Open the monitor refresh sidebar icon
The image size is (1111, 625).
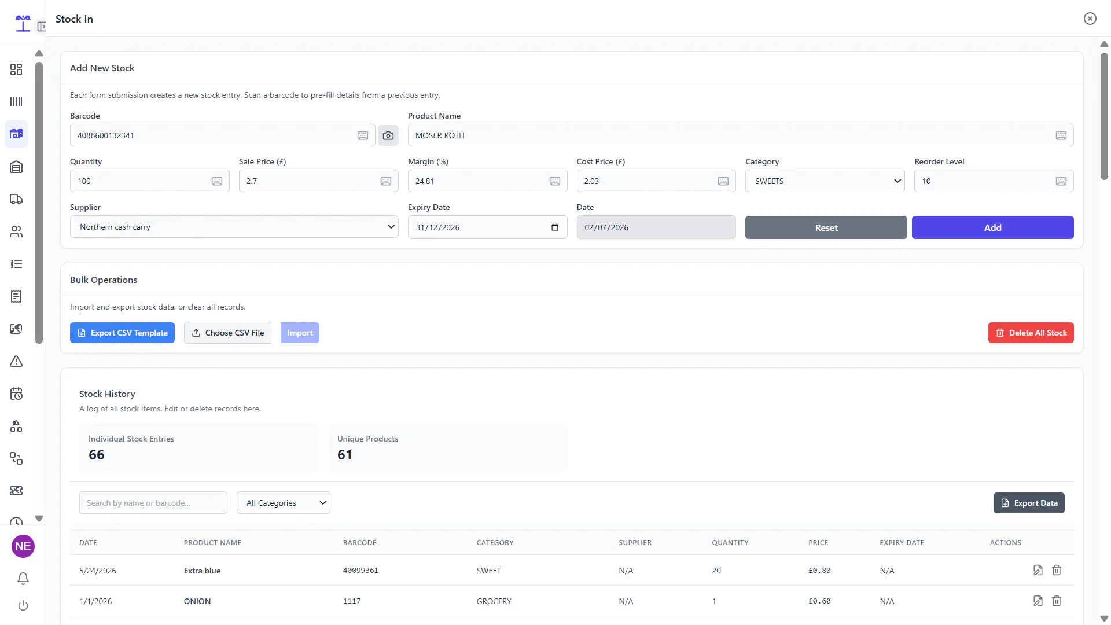tap(16, 329)
